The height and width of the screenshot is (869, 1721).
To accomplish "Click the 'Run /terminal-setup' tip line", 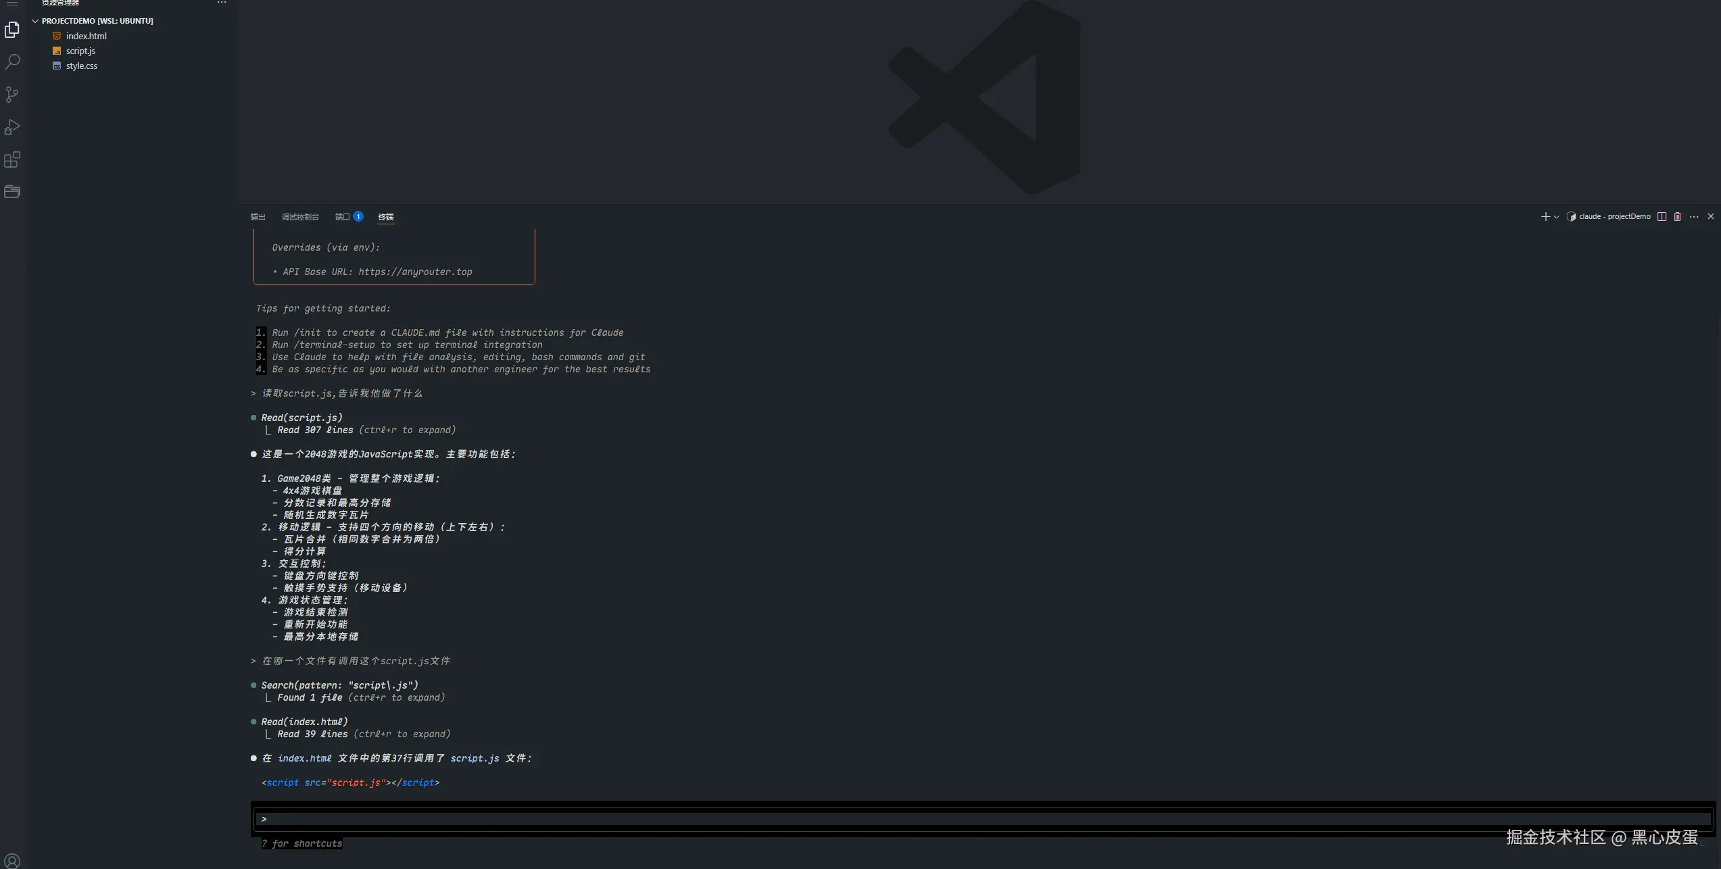I will click(x=407, y=345).
